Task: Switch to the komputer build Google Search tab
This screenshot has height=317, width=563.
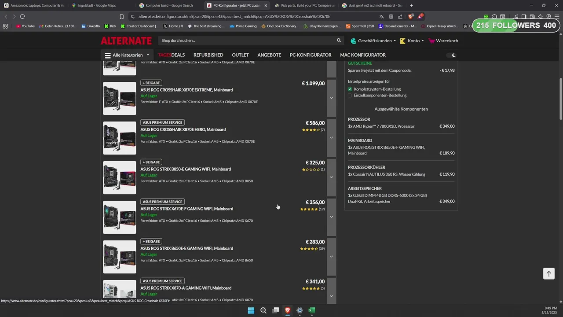Action: 168,5
